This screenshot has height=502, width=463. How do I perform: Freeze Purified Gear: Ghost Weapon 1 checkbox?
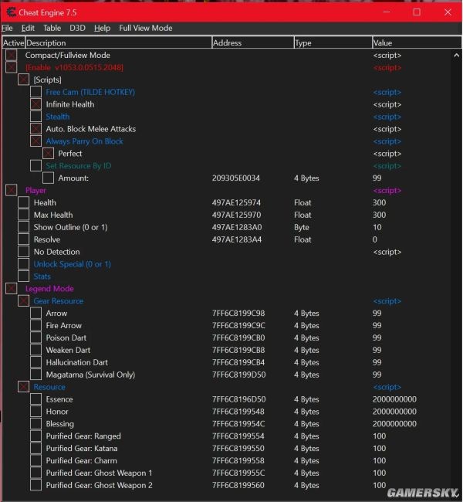click(35, 473)
